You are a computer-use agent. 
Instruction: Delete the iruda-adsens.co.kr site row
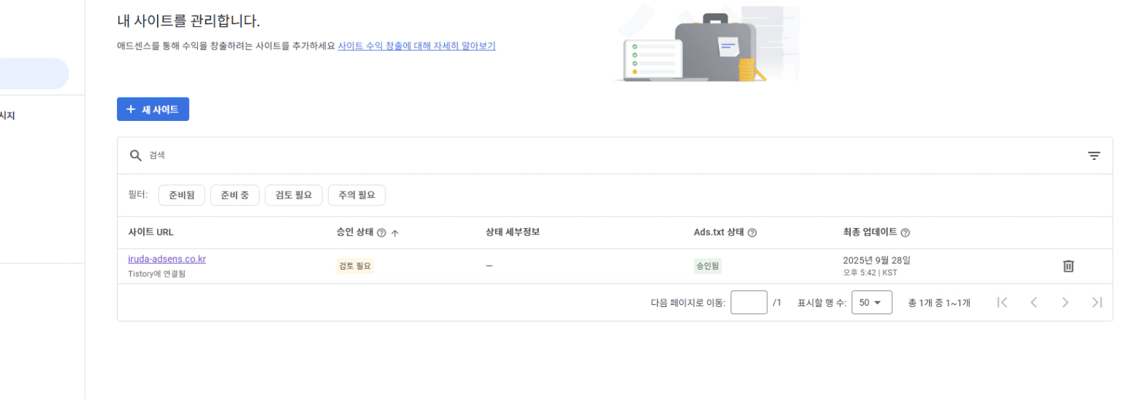(1068, 266)
